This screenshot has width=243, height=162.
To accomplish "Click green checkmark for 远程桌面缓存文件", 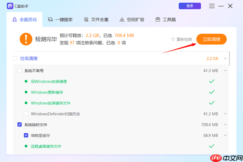I will (x=212, y=146).
